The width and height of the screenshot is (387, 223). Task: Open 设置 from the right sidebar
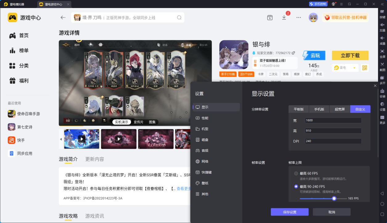(x=382, y=107)
